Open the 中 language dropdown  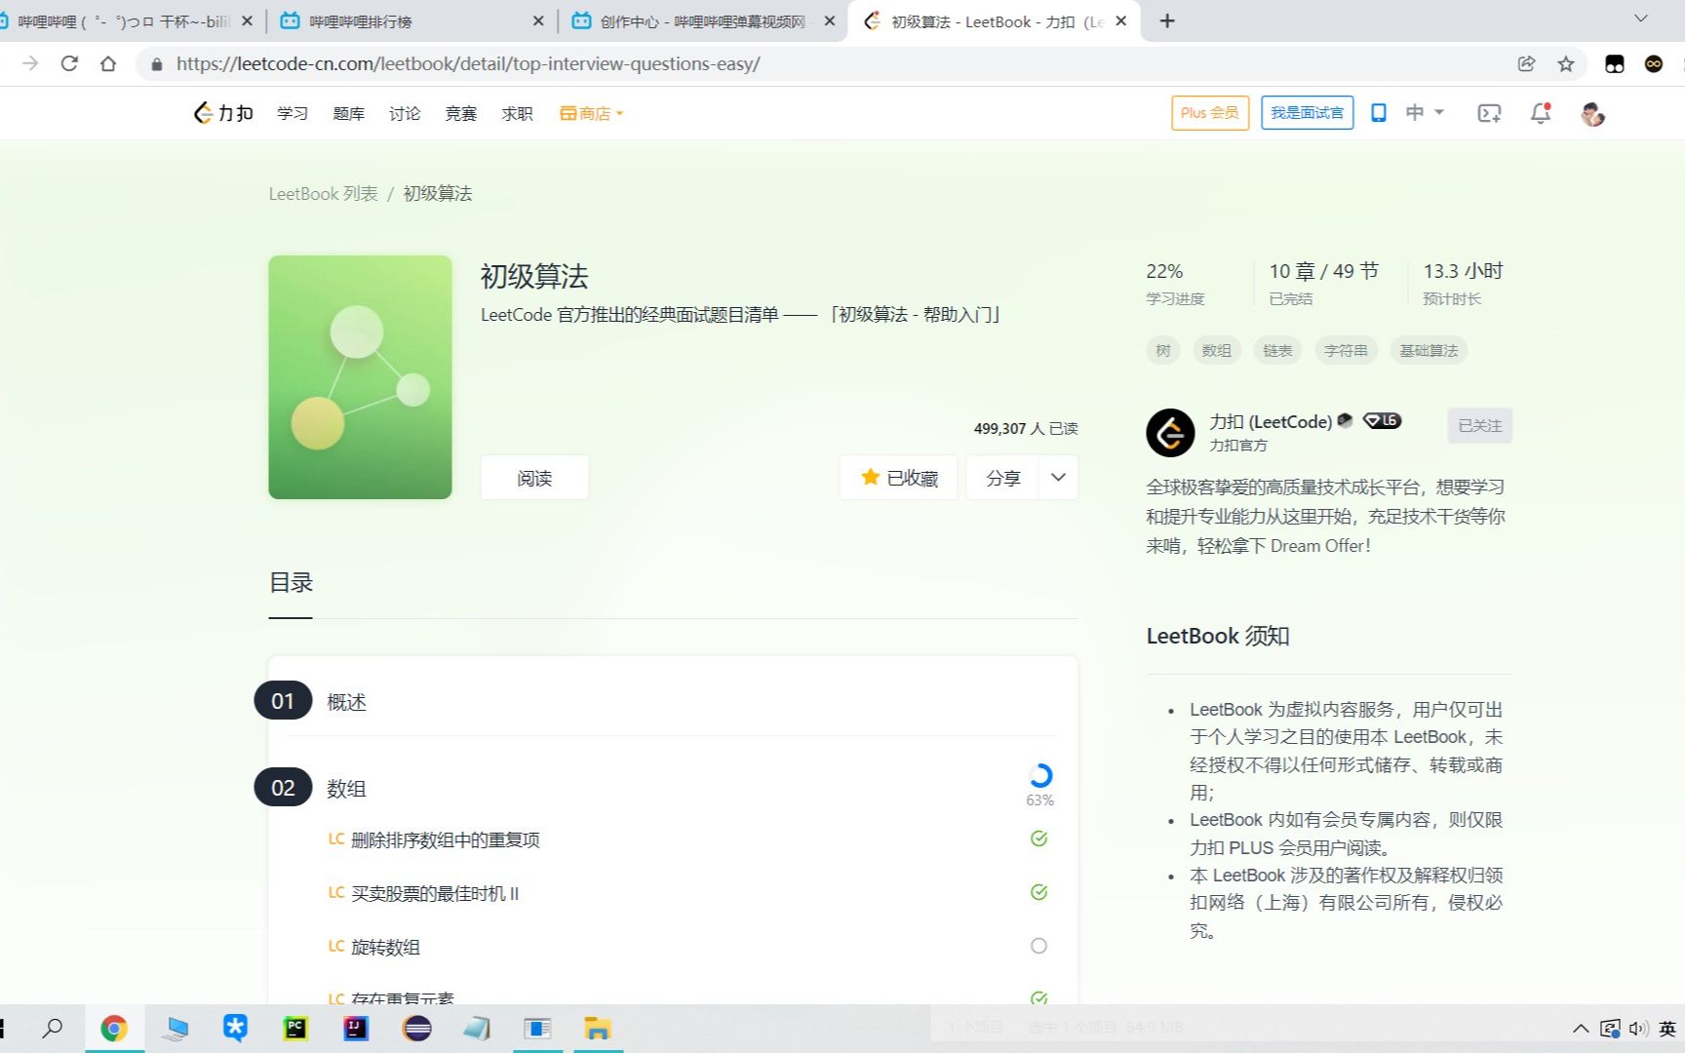coord(1425,113)
